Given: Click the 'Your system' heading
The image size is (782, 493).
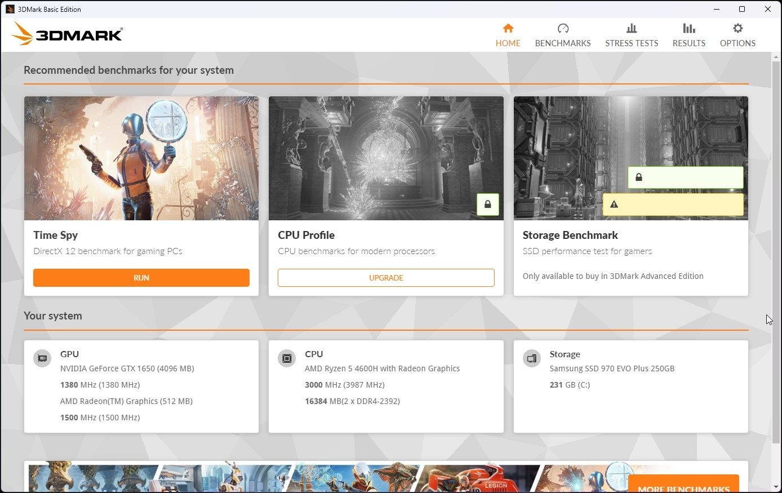Looking at the screenshot, I should (53, 316).
